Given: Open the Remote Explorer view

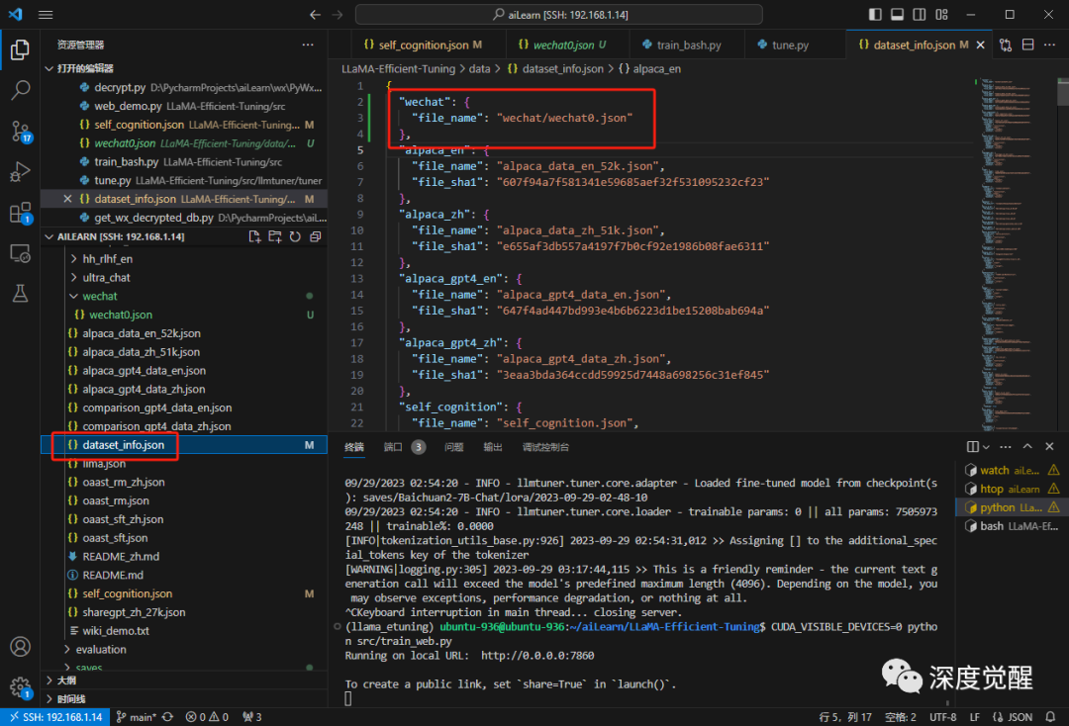Looking at the screenshot, I should [21, 253].
